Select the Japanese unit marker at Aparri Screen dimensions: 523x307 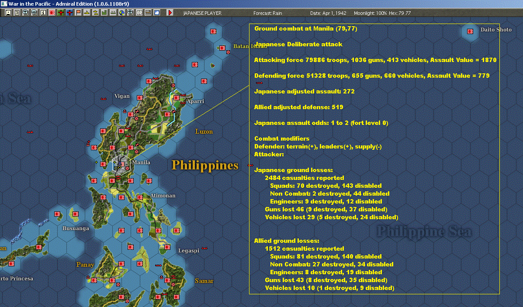(177, 98)
